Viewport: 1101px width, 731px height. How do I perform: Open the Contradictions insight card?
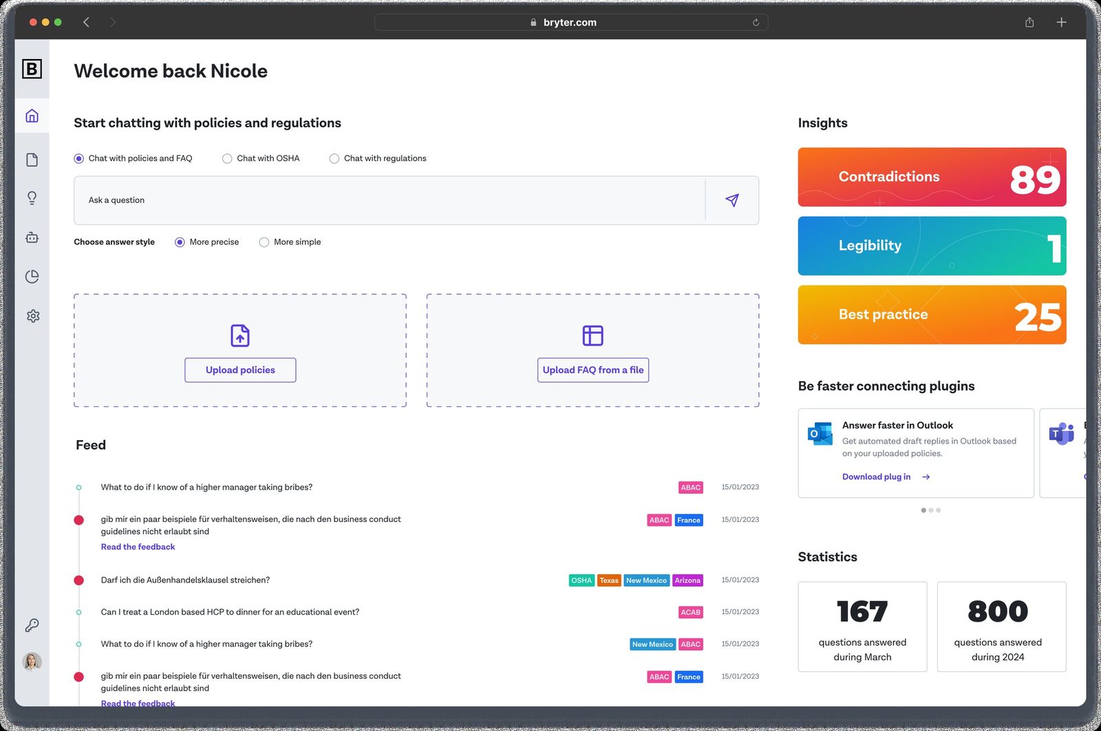tap(932, 177)
